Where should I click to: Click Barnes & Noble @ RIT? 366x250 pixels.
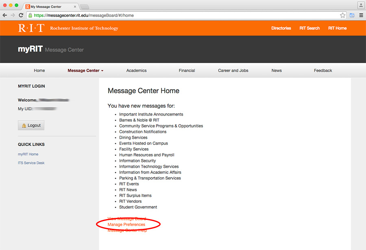point(139,120)
